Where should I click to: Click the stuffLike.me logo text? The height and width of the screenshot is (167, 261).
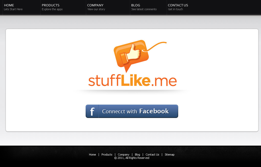click(132, 80)
